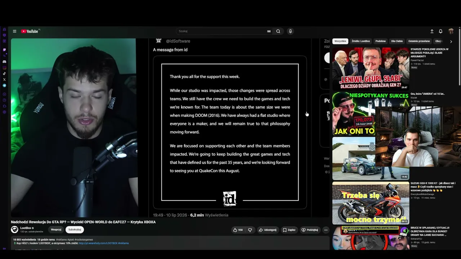Save the video with Zapisz
This screenshot has width=461, height=259.
[289, 230]
